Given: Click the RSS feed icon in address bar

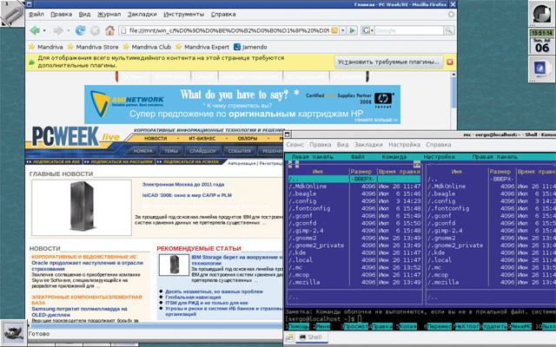Looking at the screenshot, I should click(x=334, y=30).
